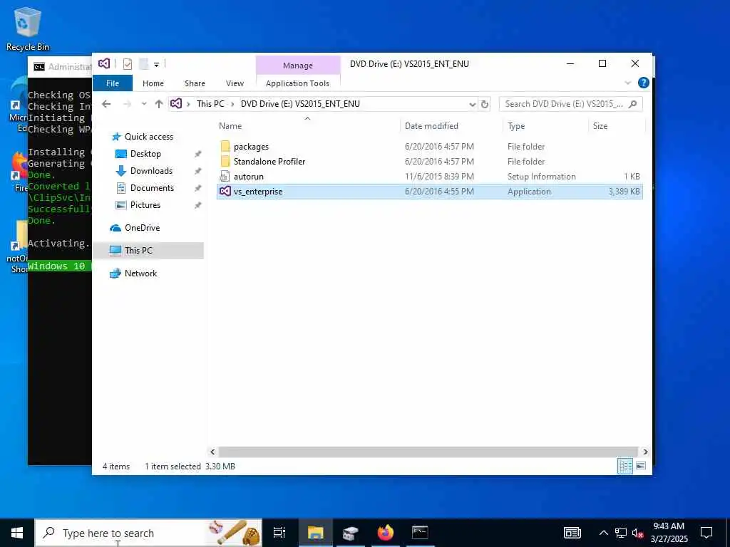730x547 pixels.
Task: Expand the address bar history dropdown
Action: tap(472, 104)
